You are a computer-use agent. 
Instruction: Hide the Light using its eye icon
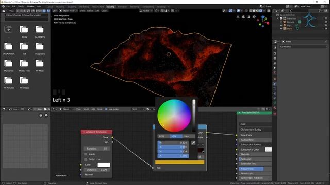(x=326, y=25)
